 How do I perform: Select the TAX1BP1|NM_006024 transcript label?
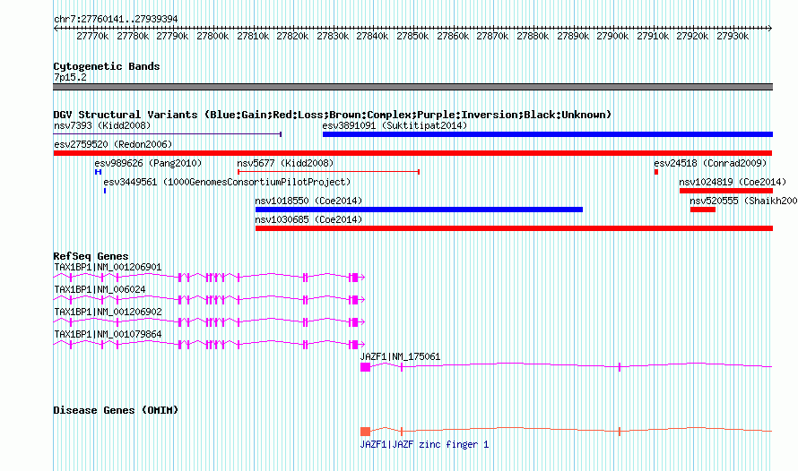click(100, 289)
